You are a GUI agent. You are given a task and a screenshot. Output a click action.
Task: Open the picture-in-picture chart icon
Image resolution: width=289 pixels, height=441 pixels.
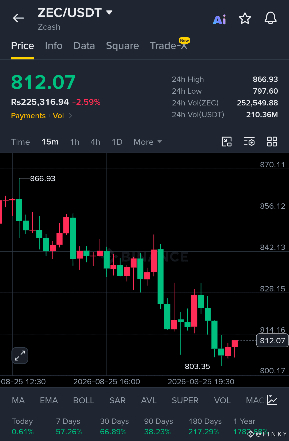(227, 142)
